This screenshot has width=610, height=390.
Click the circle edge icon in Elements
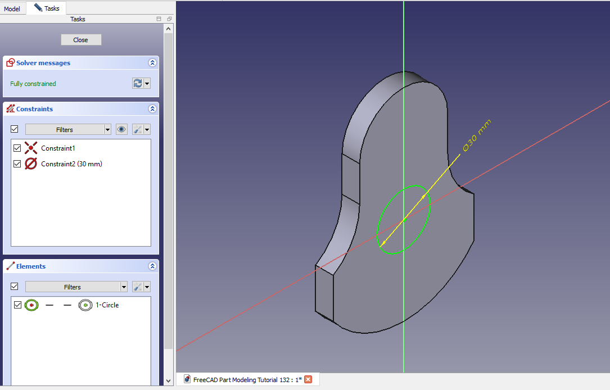(31, 305)
